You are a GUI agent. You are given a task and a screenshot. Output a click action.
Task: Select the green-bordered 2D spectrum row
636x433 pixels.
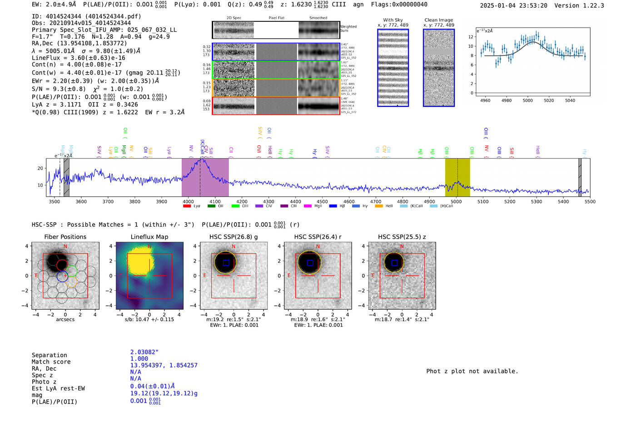(276, 70)
